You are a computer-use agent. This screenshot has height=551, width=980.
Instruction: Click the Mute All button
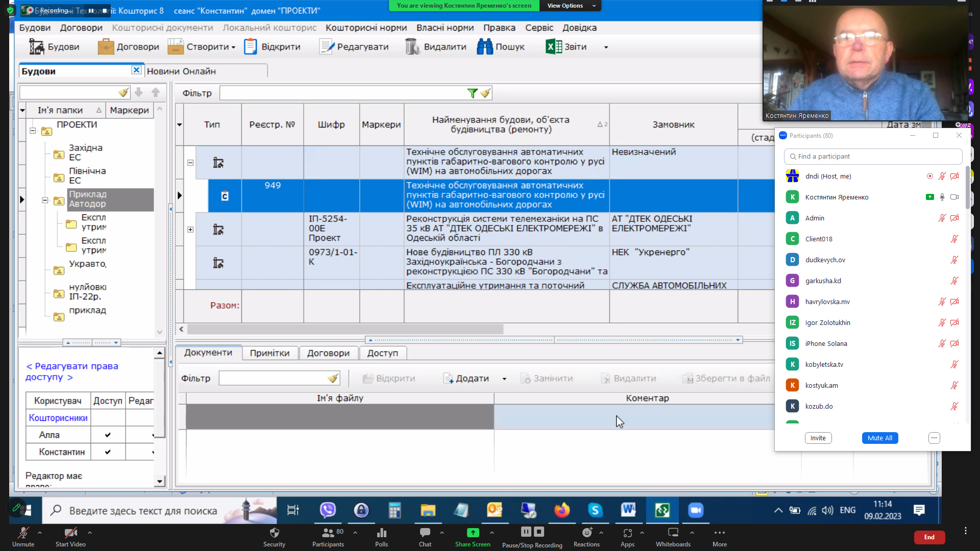[x=879, y=438]
